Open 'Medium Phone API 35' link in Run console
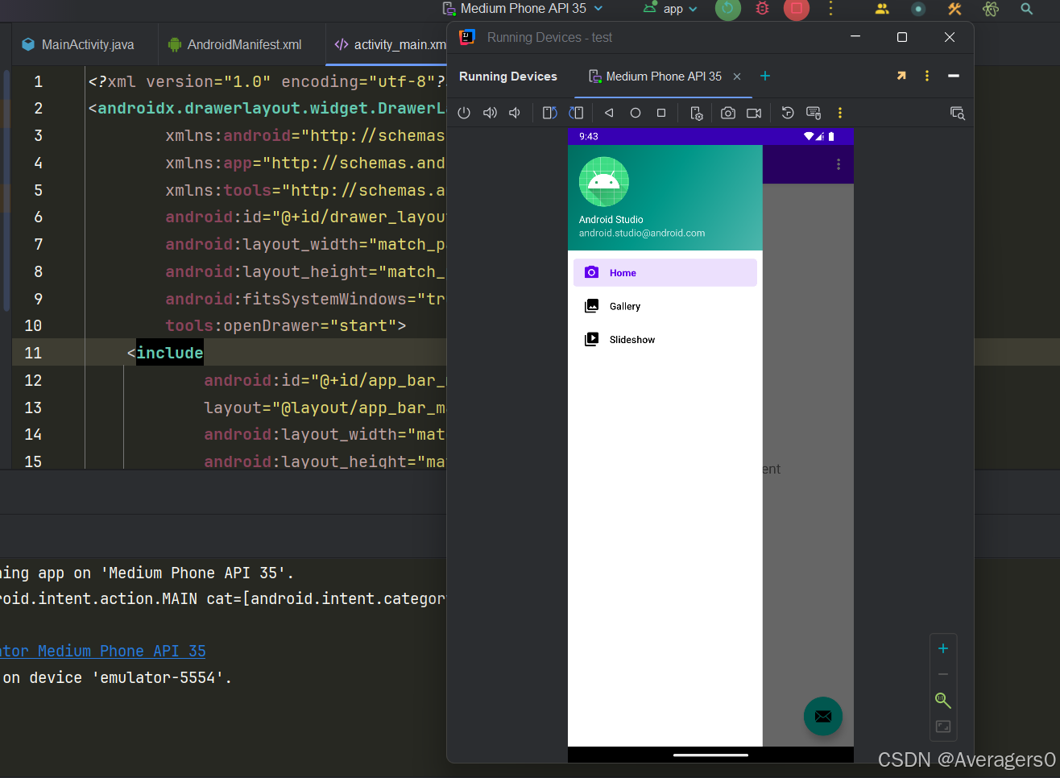1060x778 pixels. click(103, 651)
